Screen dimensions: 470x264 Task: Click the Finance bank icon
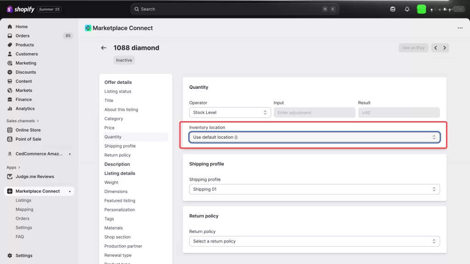tap(10, 99)
